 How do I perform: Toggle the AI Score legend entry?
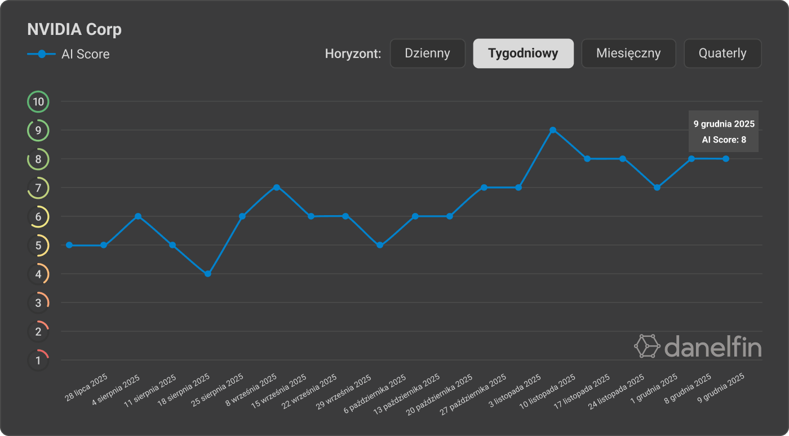pyautogui.click(x=68, y=54)
